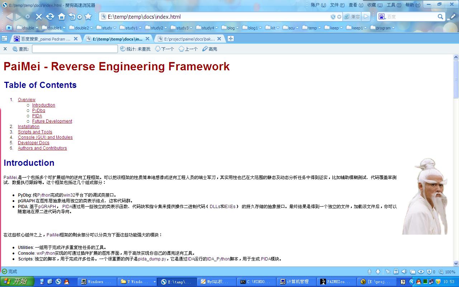459x287 pixels.
Task: Click the Sogou browser quick launch icon
Action: (58, 282)
